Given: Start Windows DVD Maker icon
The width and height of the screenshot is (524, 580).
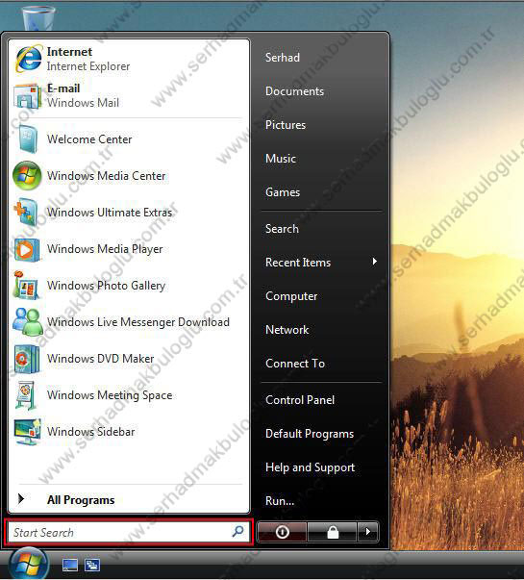Looking at the screenshot, I should [27, 359].
